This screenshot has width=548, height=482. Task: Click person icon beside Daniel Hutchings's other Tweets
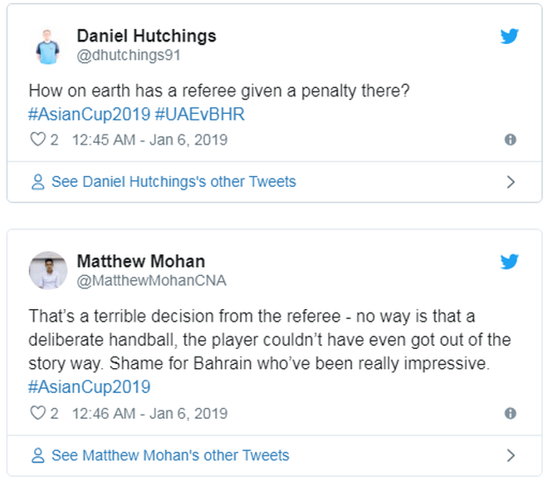click(37, 182)
